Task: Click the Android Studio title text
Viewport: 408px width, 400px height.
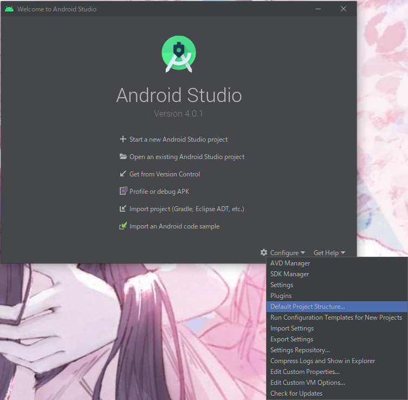Action: (179, 95)
